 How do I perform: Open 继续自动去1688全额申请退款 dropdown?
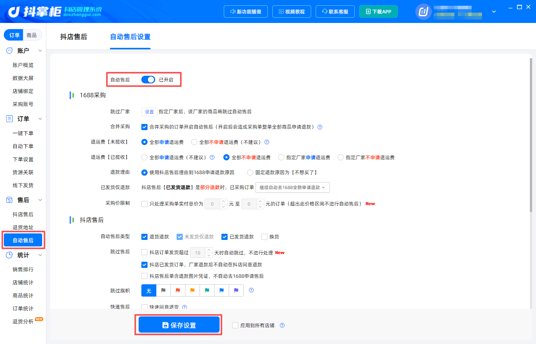coord(293,187)
